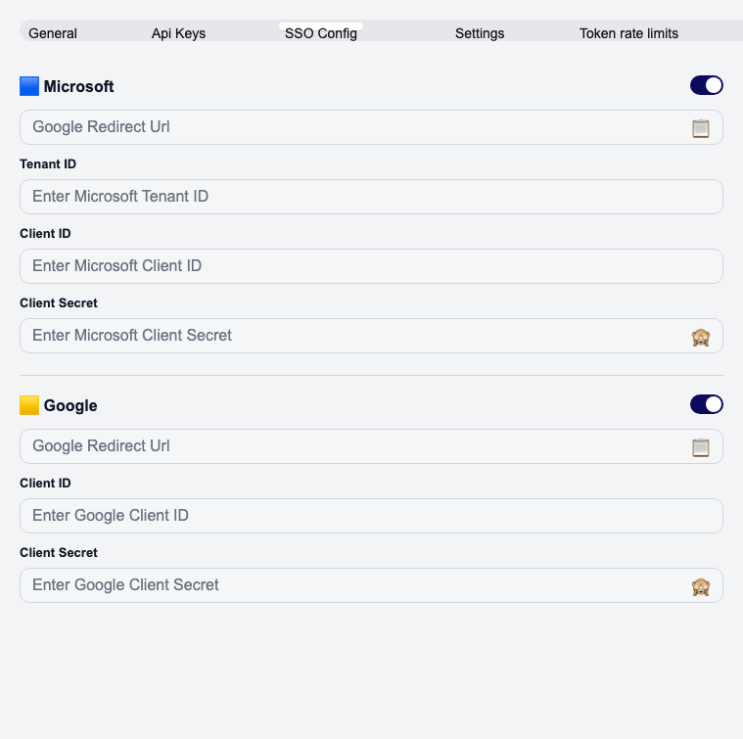Click the yellow Google logo square
The height and width of the screenshot is (739, 743).
[x=29, y=405]
